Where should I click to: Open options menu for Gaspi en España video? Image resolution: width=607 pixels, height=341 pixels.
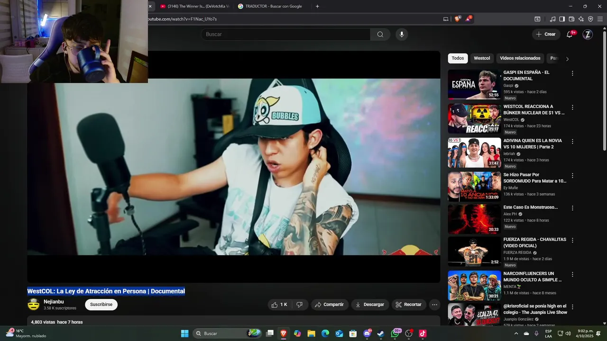(572, 73)
